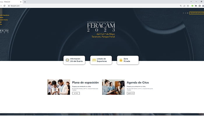The height and width of the screenshot is (116, 204).
Task: Click the Agendar cita button
Action: (131, 93)
